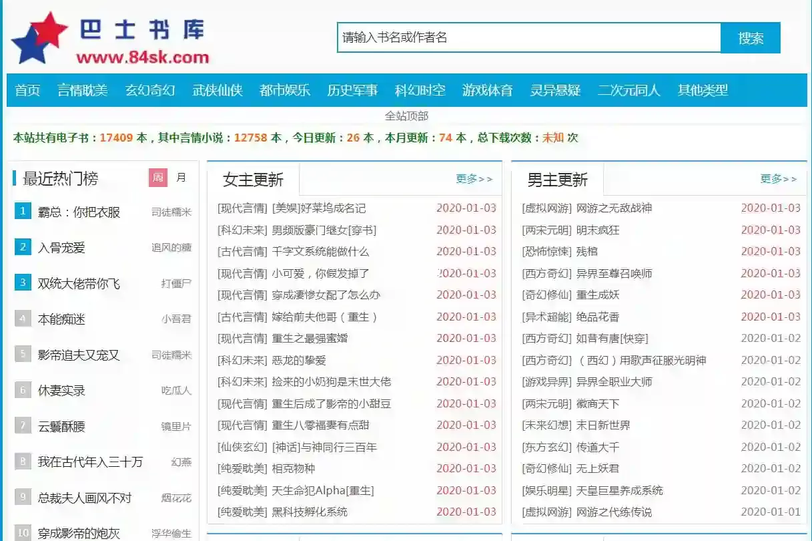Open the 其他类型 category
The height and width of the screenshot is (541, 812).
[703, 90]
